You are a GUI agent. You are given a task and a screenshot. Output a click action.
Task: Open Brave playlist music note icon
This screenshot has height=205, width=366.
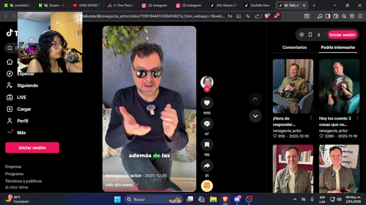320,16
